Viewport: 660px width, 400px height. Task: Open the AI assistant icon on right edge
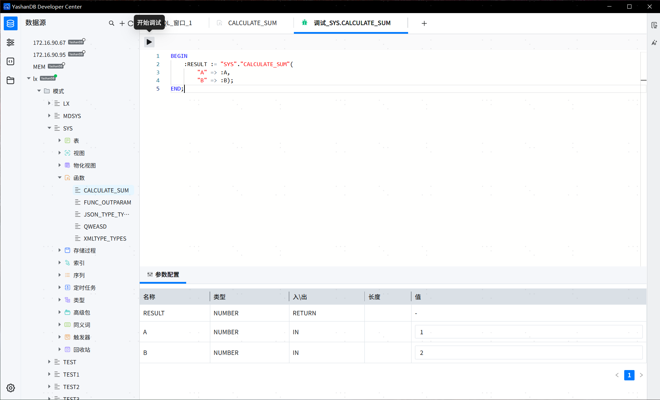(654, 43)
